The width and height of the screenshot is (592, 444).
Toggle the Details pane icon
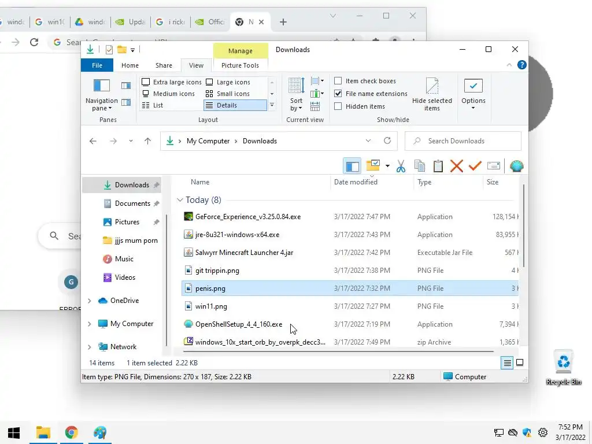(126, 102)
